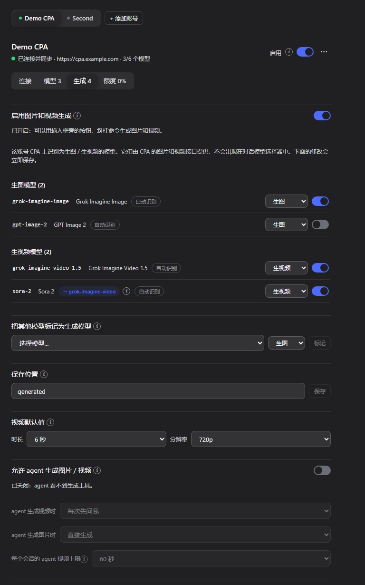Click the Sora 2 display name
Screen dimensions: 365x585
pyautogui.click(x=46, y=292)
